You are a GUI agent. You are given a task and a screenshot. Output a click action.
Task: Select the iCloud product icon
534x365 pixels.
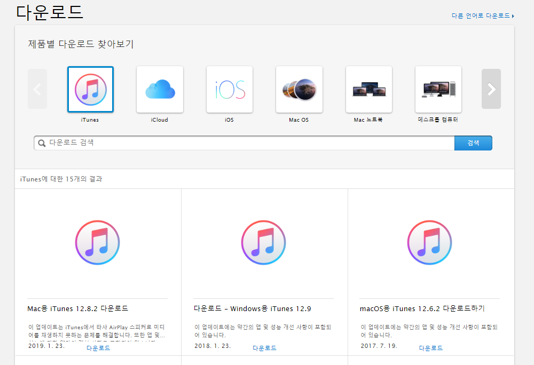(x=160, y=89)
